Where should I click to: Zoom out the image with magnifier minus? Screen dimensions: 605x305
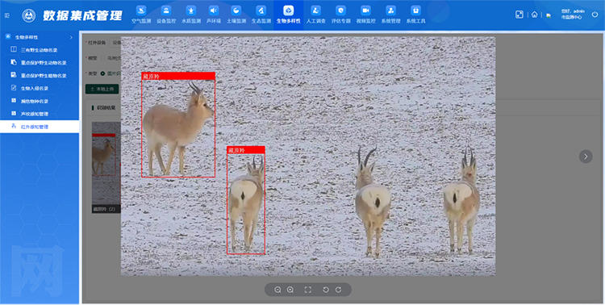click(277, 290)
